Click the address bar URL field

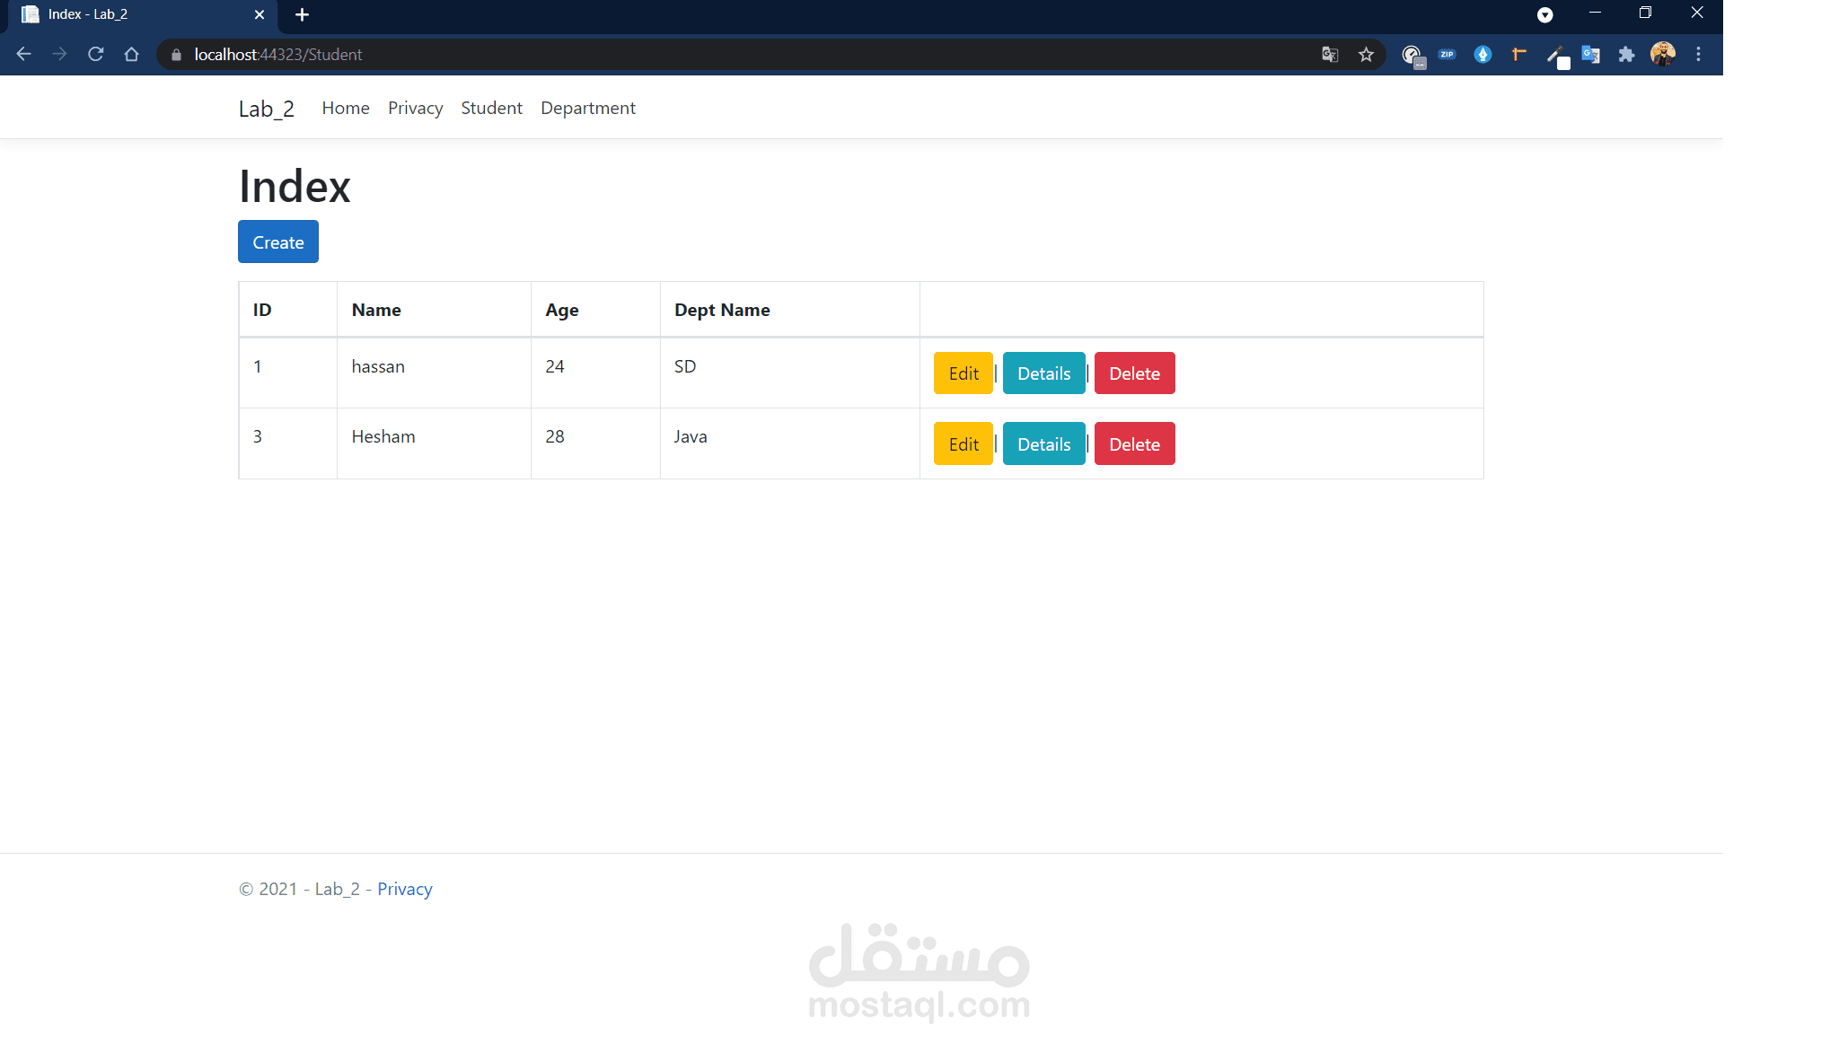point(718,55)
